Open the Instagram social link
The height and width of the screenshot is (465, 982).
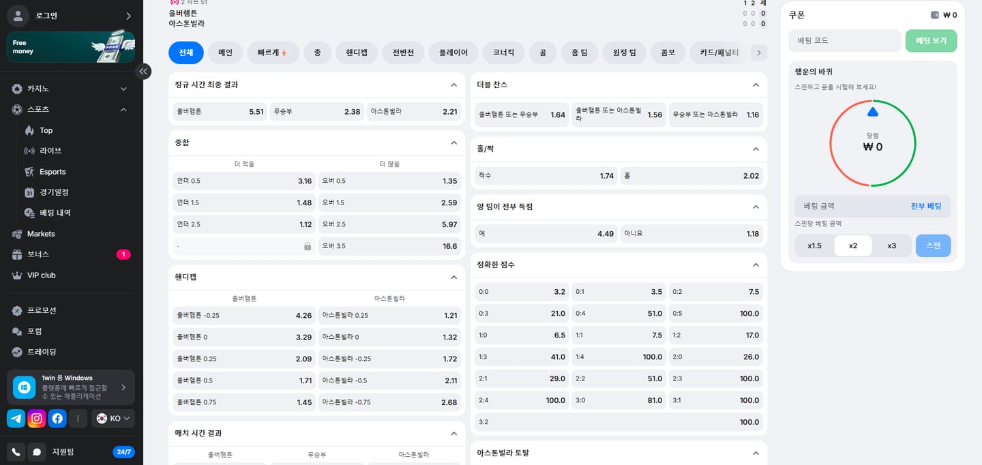37,419
